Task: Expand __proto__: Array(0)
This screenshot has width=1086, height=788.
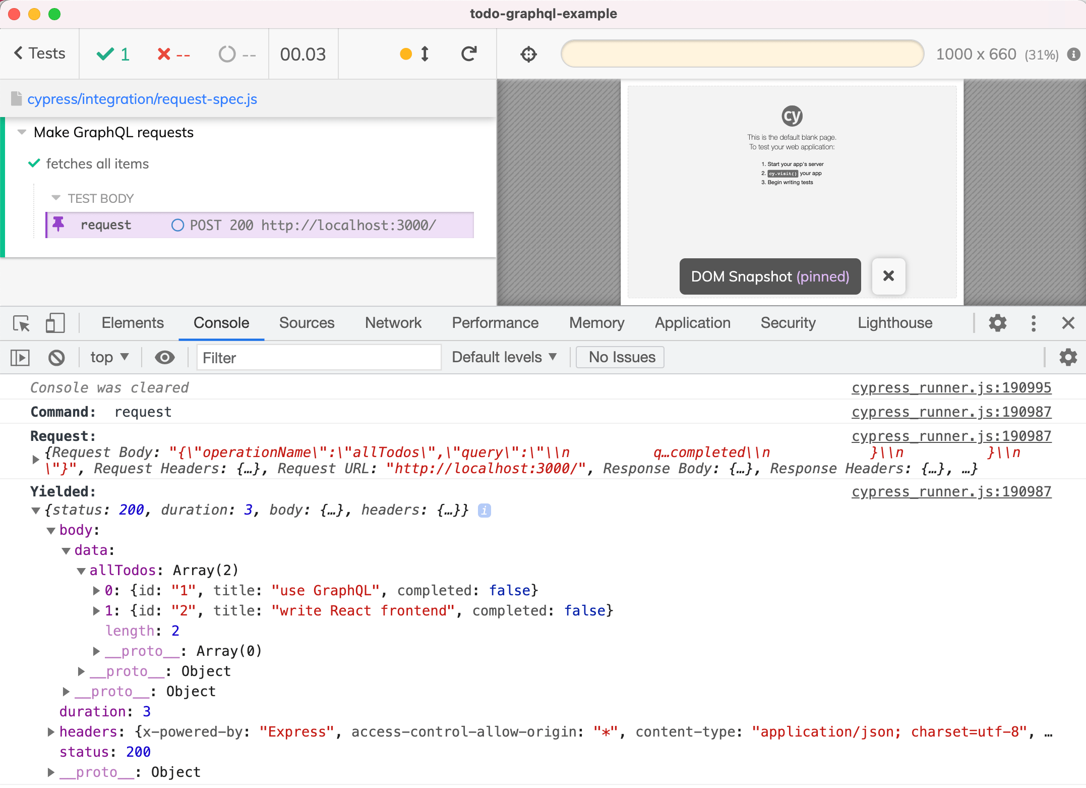Action: point(96,651)
